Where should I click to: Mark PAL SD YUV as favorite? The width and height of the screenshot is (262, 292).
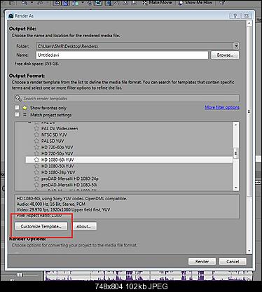click(36, 141)
